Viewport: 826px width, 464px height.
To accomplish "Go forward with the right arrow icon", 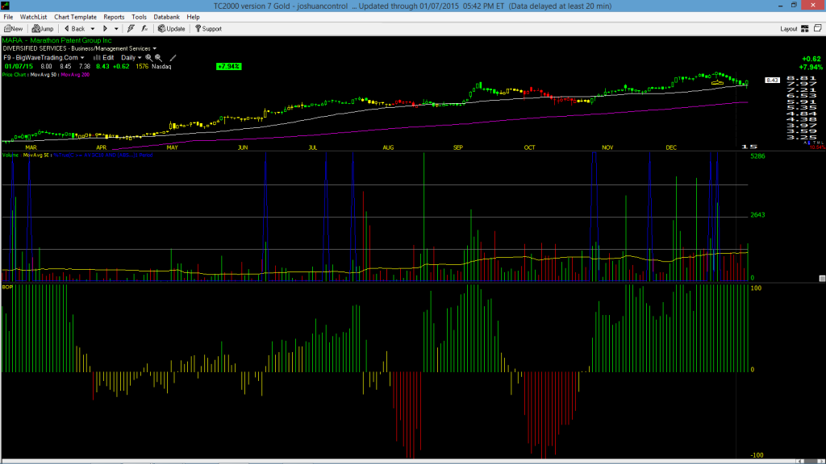I will [x=106, y=29].
